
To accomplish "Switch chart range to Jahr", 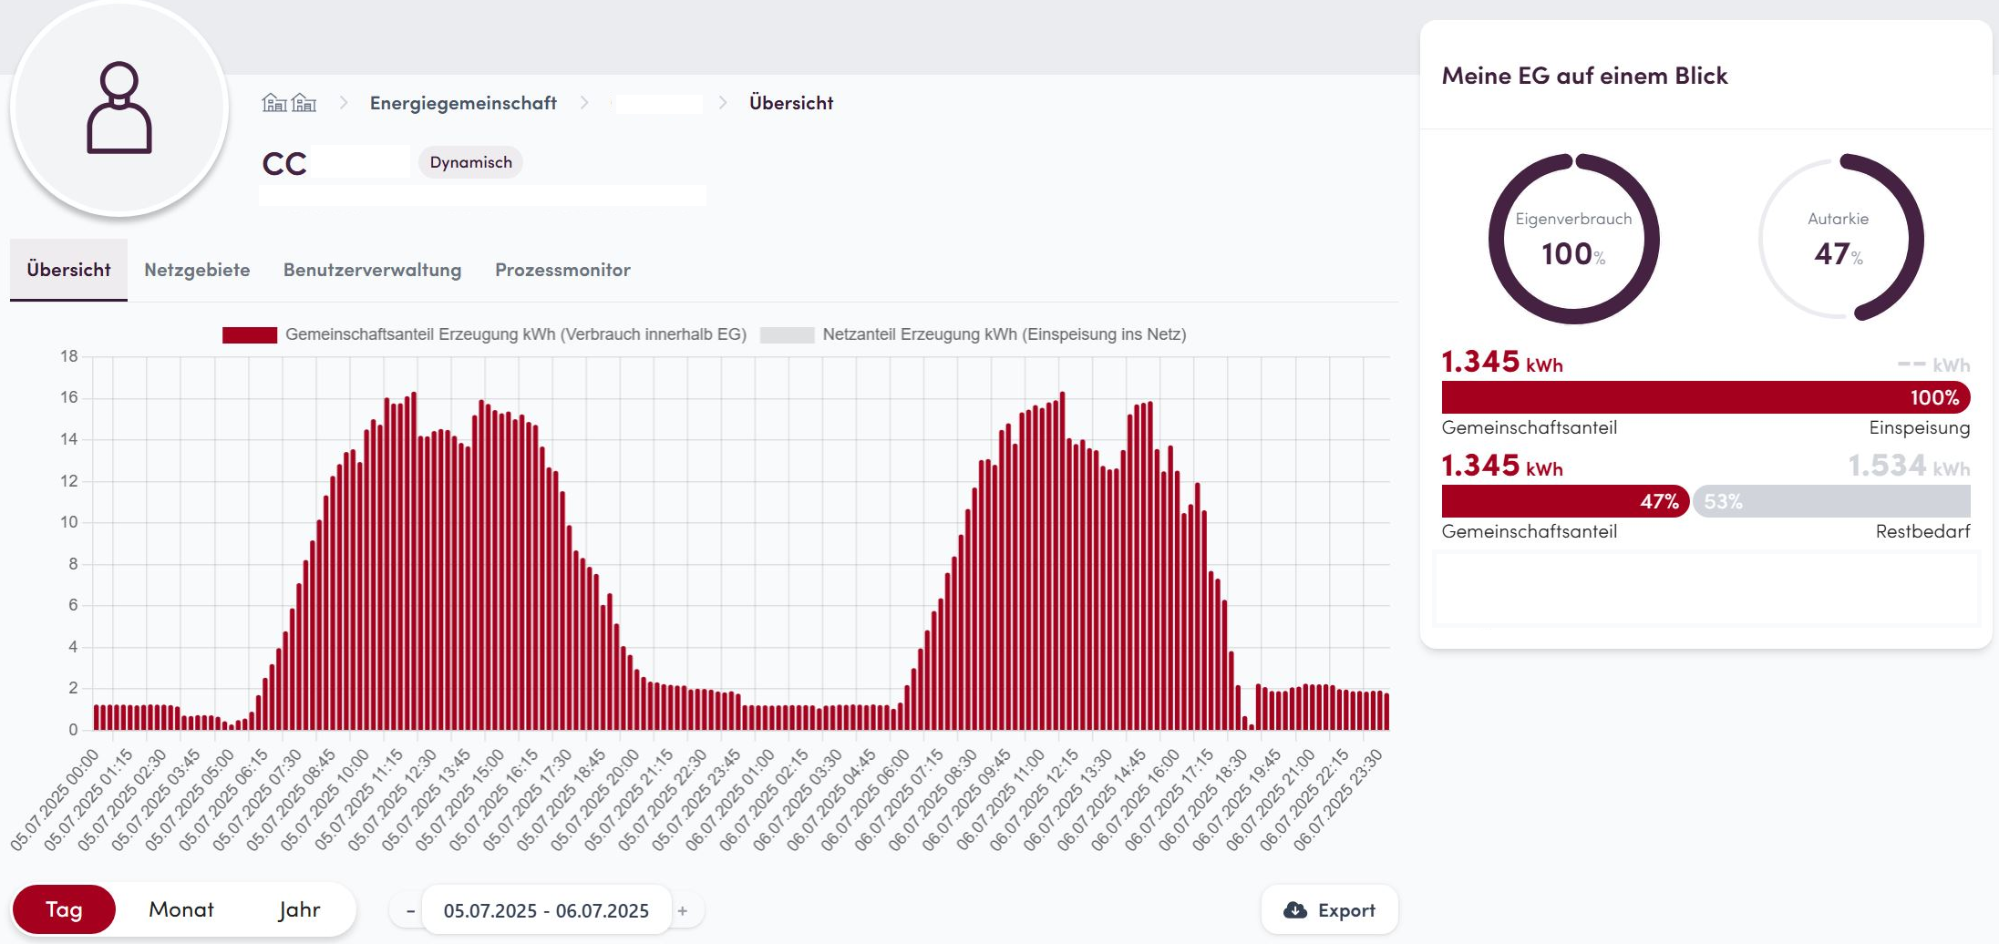I will tap(299, 909).
